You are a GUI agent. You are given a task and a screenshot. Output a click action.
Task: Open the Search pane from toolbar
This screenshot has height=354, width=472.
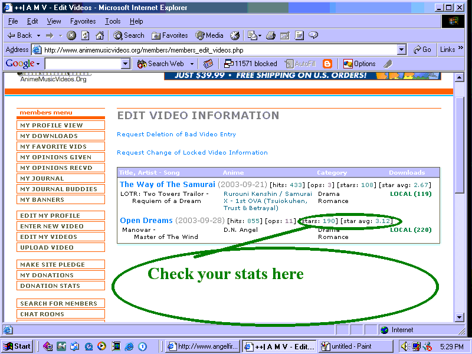click(129, 35)
